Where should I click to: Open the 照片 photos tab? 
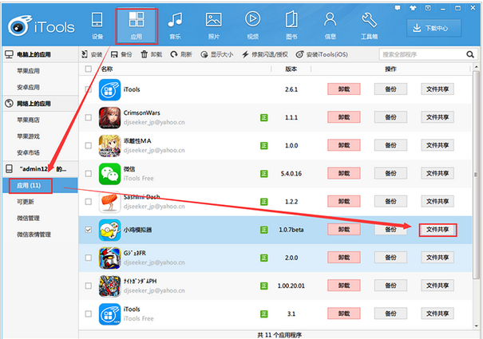point(214,26)
